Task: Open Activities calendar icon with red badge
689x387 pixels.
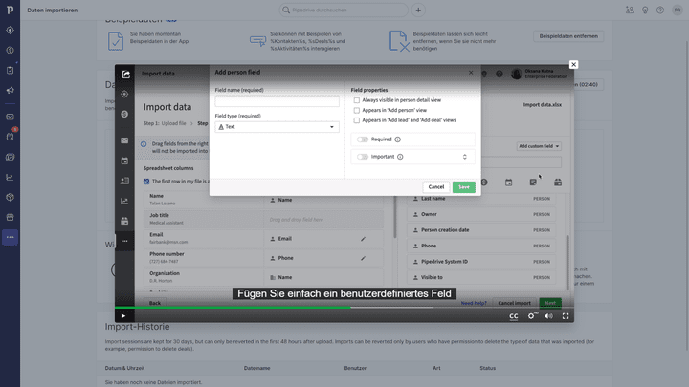Action: 11,137
